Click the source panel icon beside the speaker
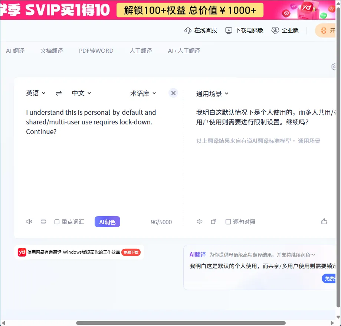The width and height of the screenshot is (341, 326). click(x=43, y=222)
